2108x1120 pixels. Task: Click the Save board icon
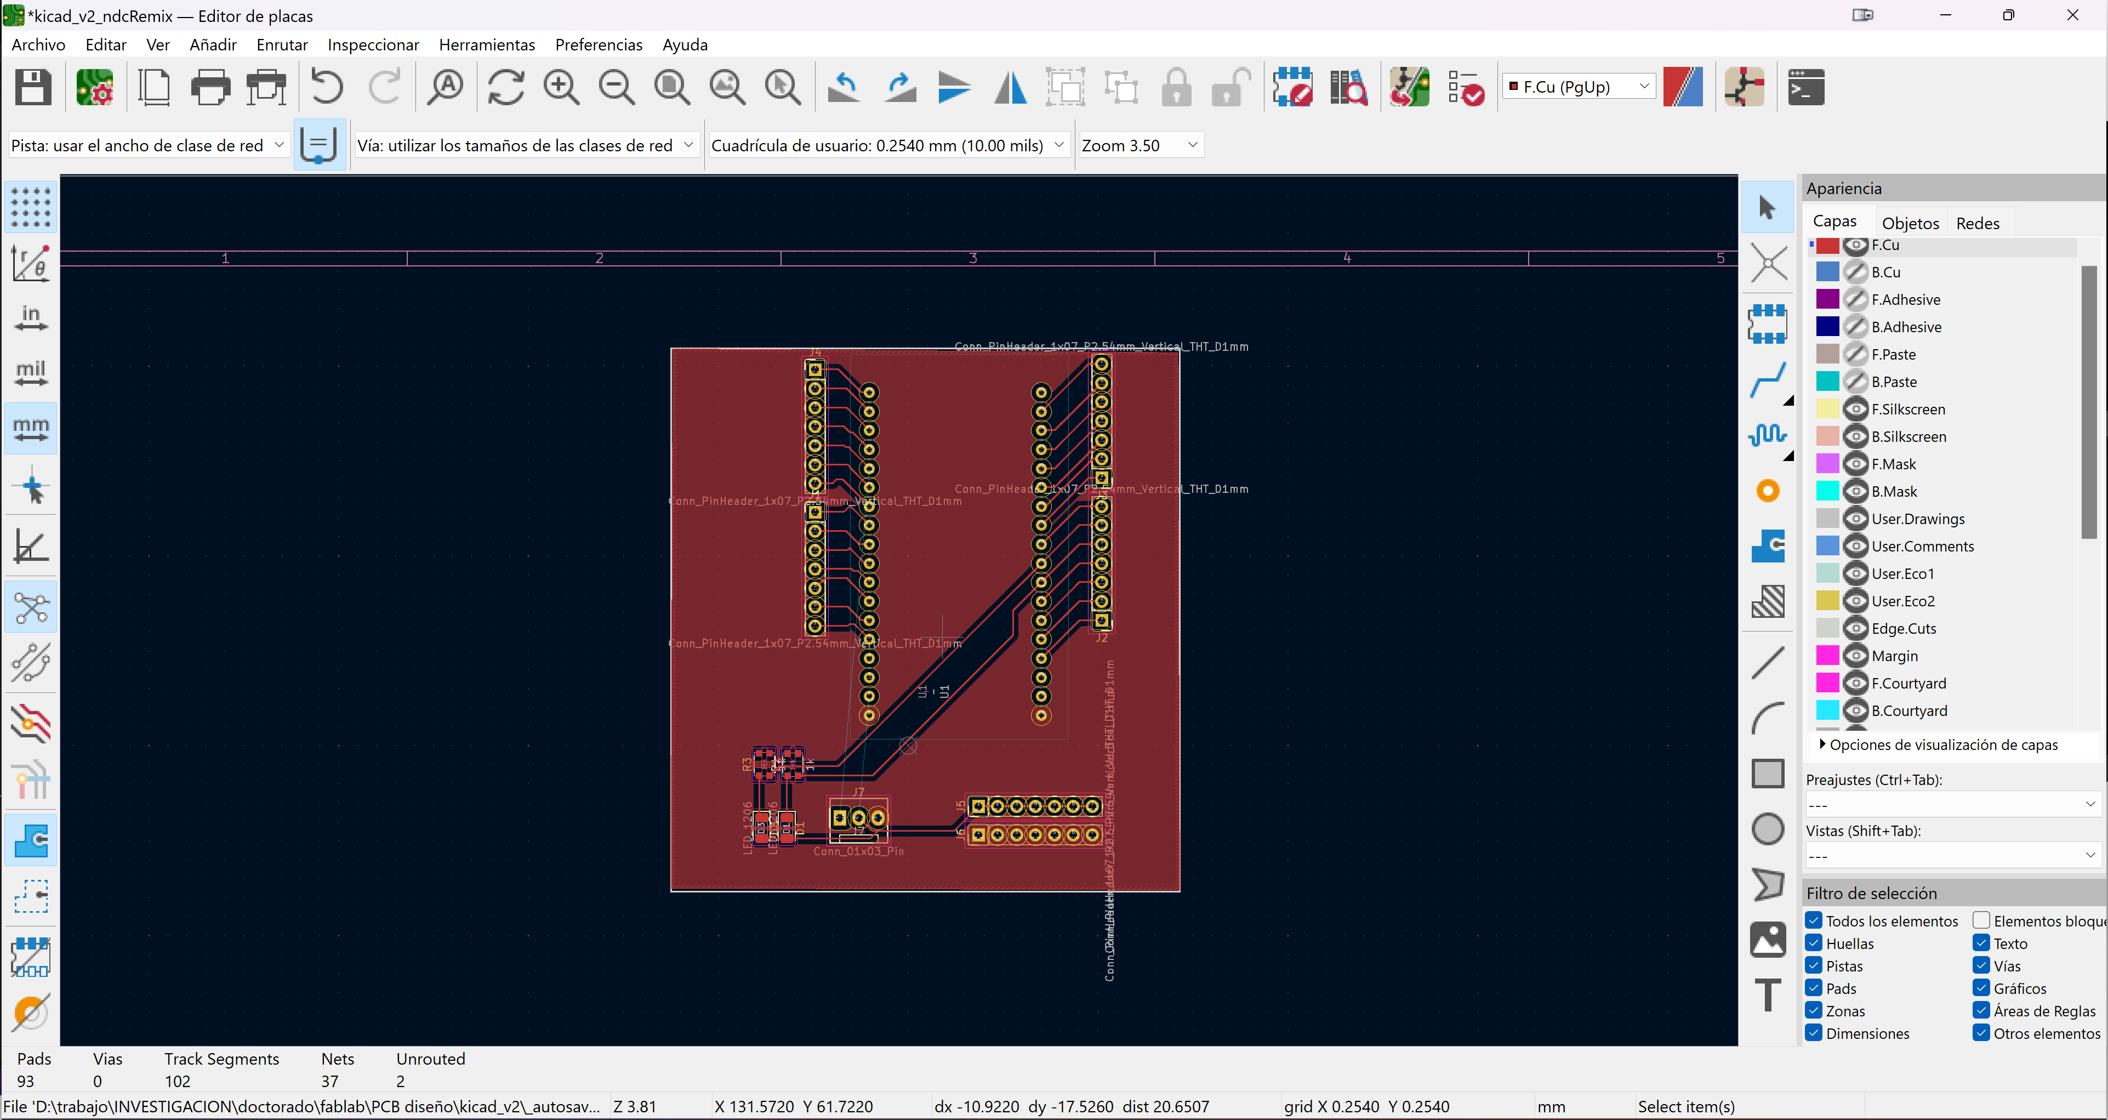(x=33, y=87)
